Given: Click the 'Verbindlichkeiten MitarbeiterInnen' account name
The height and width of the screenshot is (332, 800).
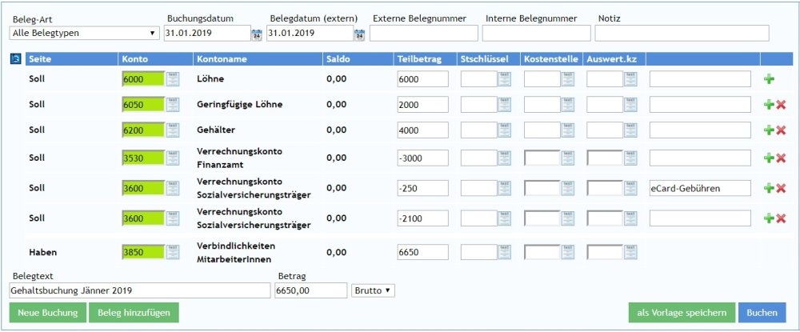Looking at the screenshot, I should pyautogui.click(x=236, y=252).
